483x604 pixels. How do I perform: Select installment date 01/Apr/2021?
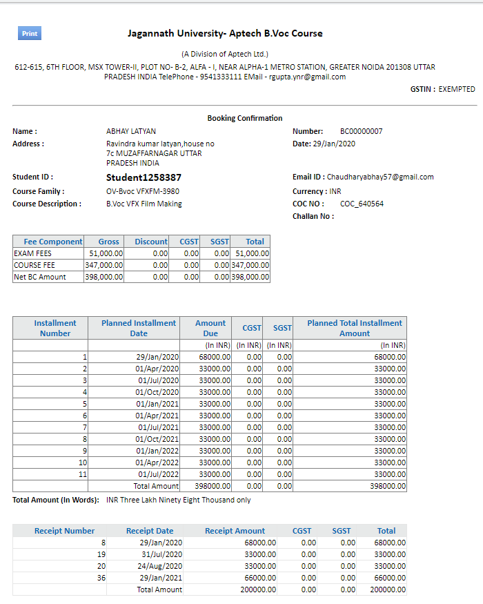[x=157, y=416]
